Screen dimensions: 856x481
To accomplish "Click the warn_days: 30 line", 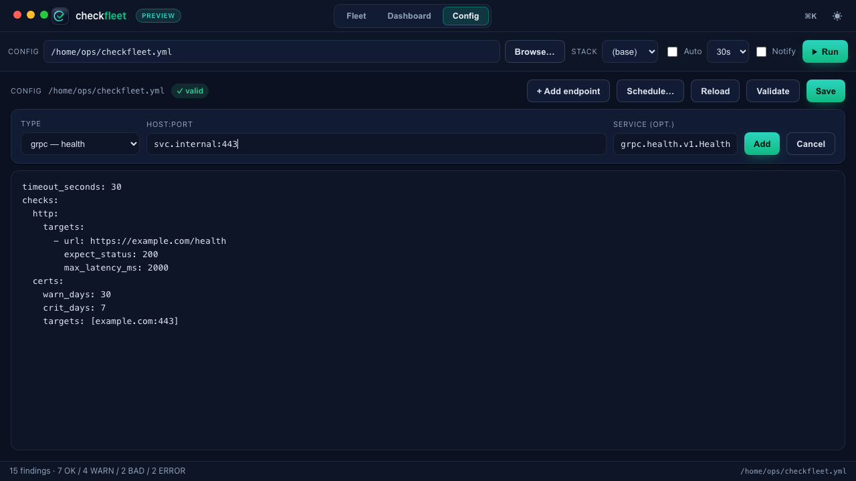I will (77, 294).
